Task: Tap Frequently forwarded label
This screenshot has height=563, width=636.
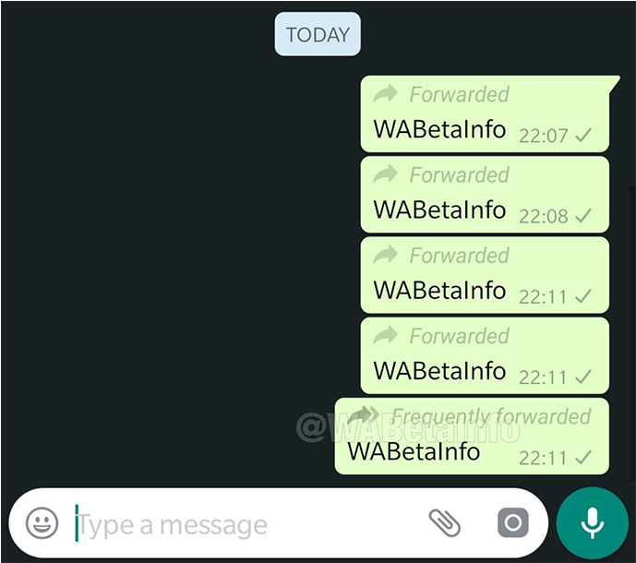Action: coord(491,416)
